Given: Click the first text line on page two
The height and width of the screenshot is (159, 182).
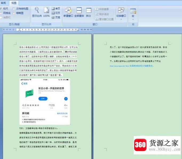Looking at the screenshot, I should tap(138, 47).
